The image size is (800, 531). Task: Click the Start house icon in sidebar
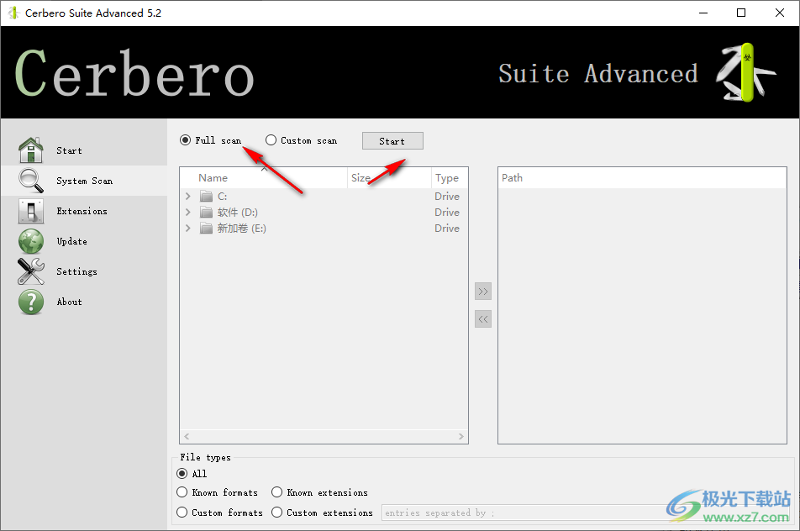[x=30, y=150]
